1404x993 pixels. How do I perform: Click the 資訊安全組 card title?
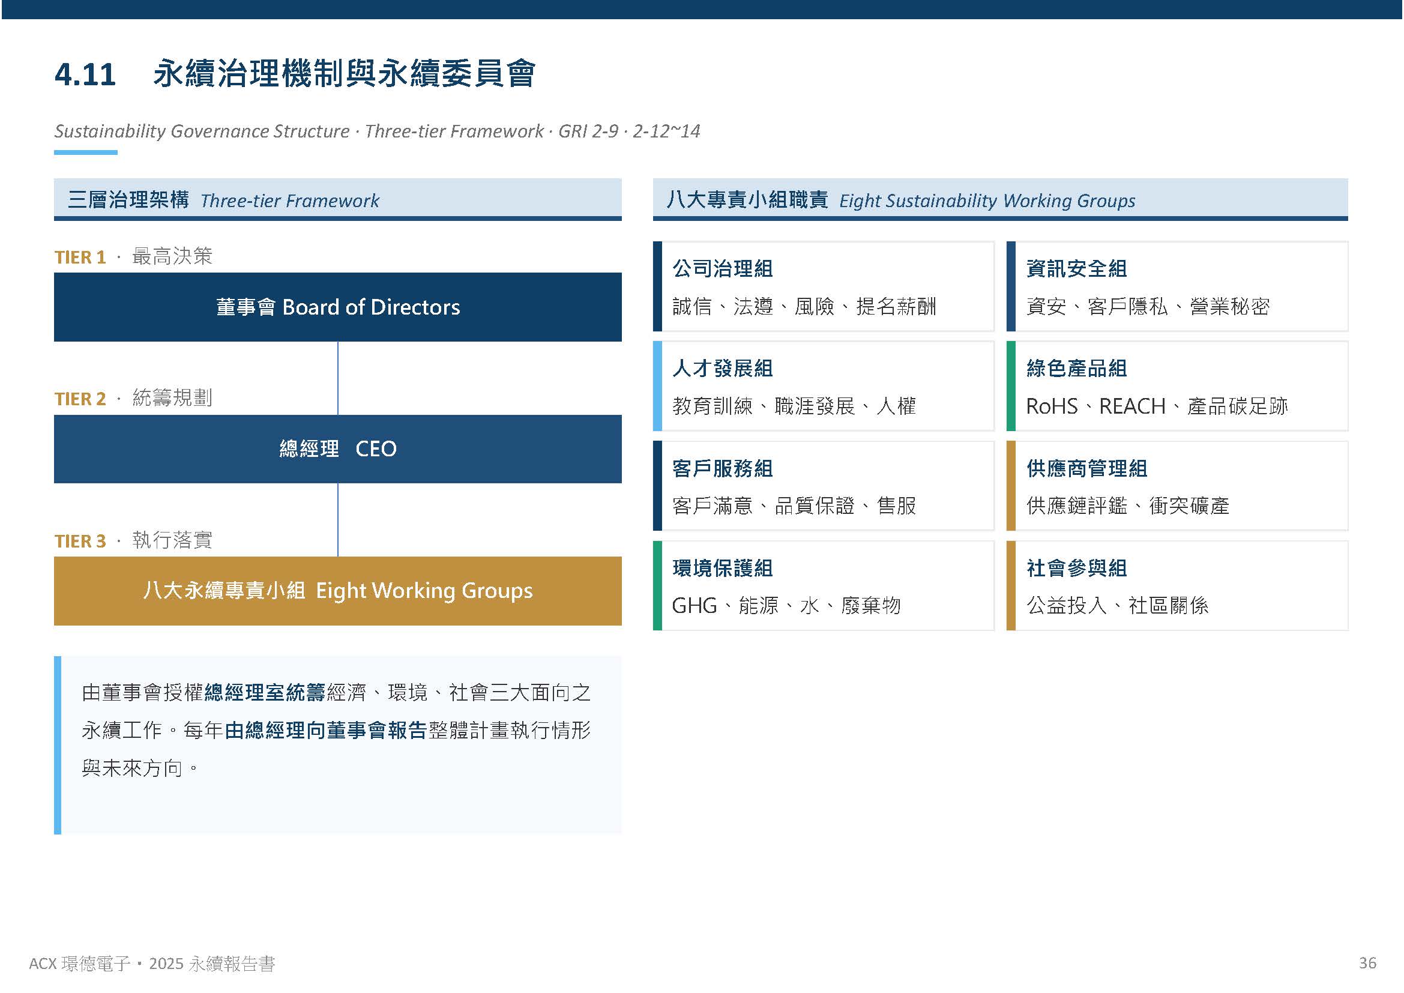(1076, 268)
